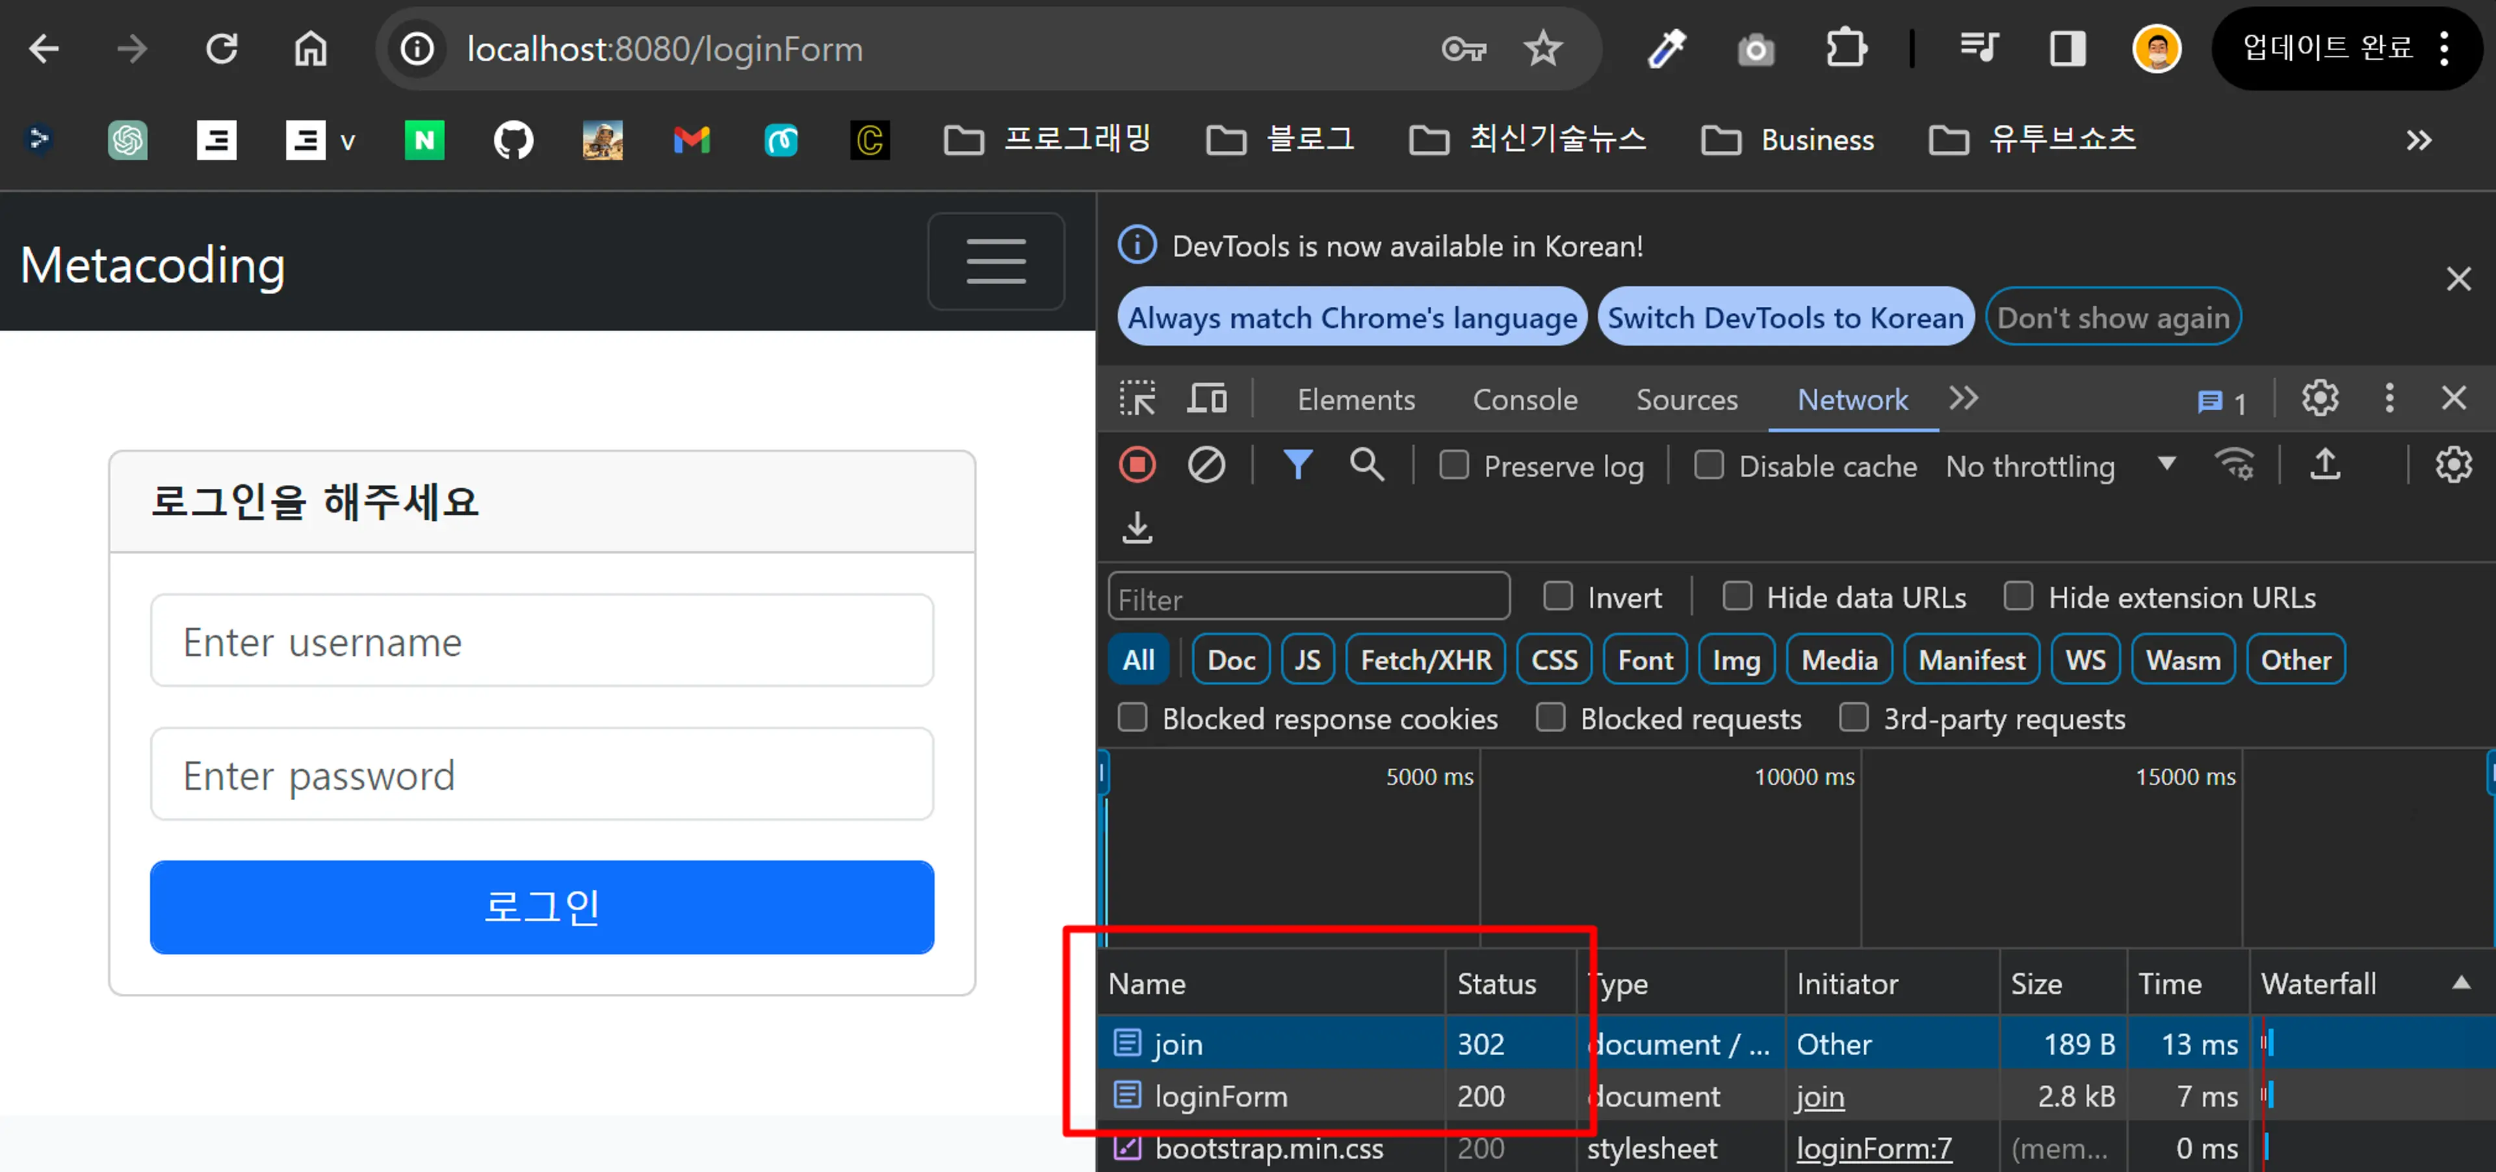Image resolution: width=2496 pixels, height=1172 pixels.
Task: Select the inspect element tool in DevTools
Action: click(x=1137, y=398)
